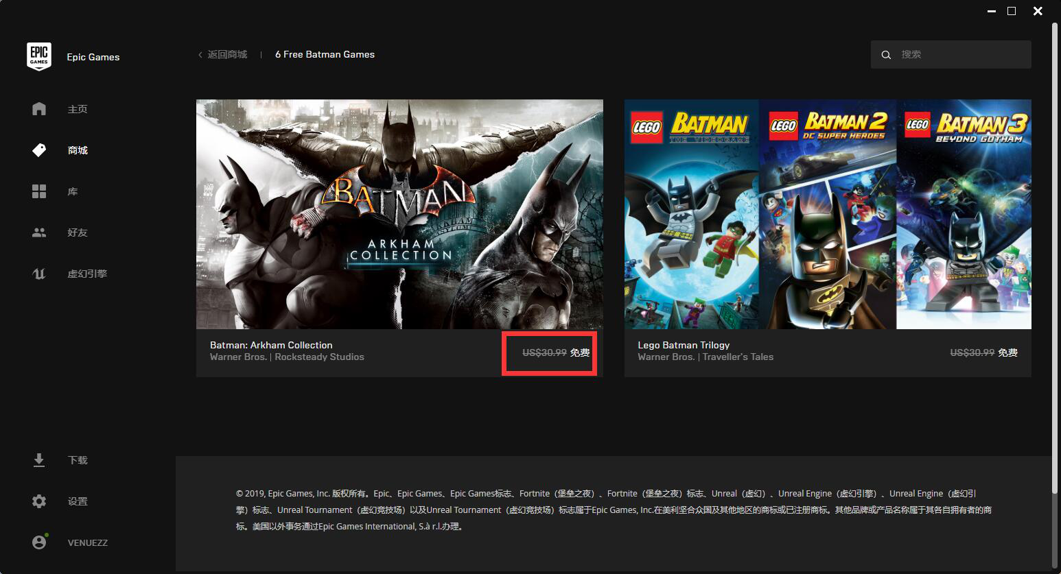Focus the 搜索 search field
The height and width of the screenshot is (574, 1061).
(x=951, y=54)
